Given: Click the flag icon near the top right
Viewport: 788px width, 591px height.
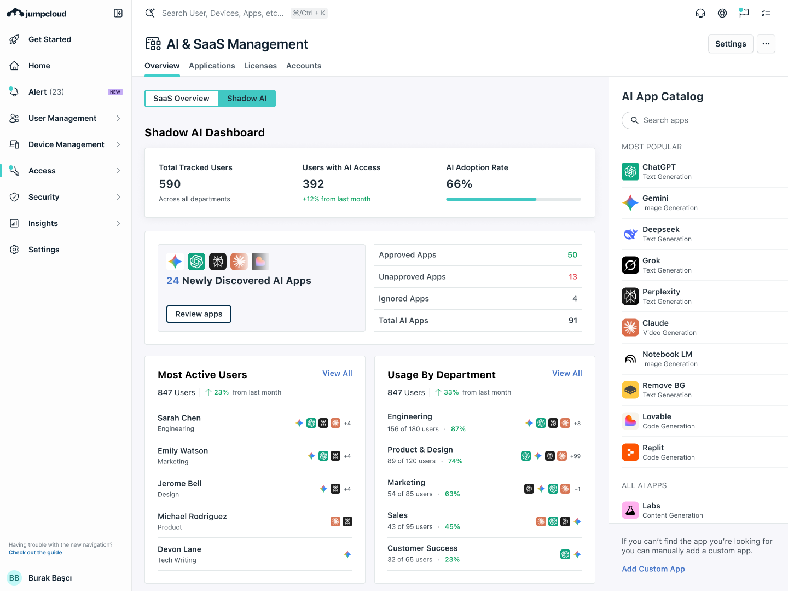Looking at the screenshot, I should click(744, 13).
